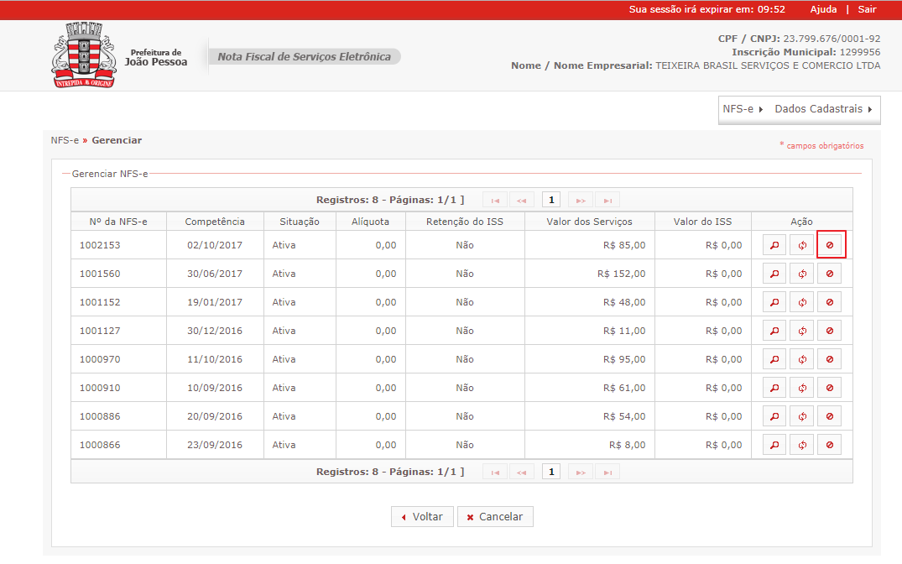Image resolution: width=902 pixels, height=564 pixels.
Task: Go to next page in top paginator
Action: 581,201
